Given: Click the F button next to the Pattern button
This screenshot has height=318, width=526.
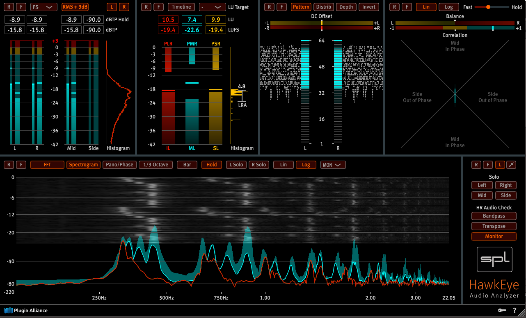Looking at the screenshot, I should click(x=281, y=7).
